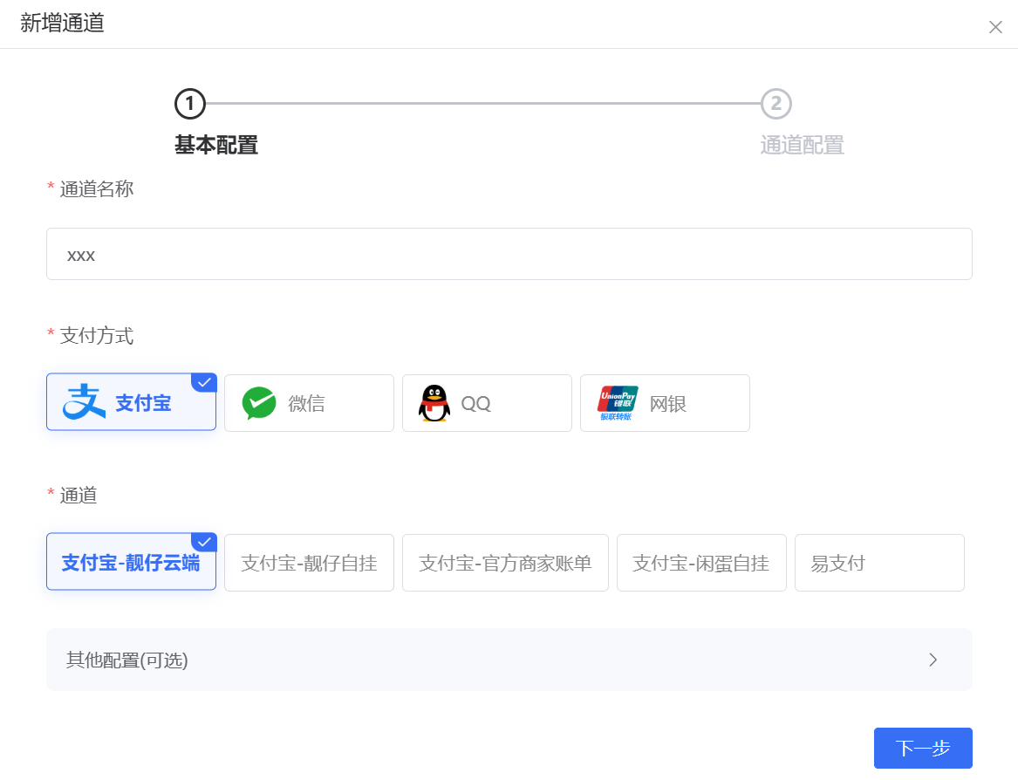The width and height of the screenshot is (1018, 780).
Task: Click the QQ penguin logo
Action: pos(434,403)
